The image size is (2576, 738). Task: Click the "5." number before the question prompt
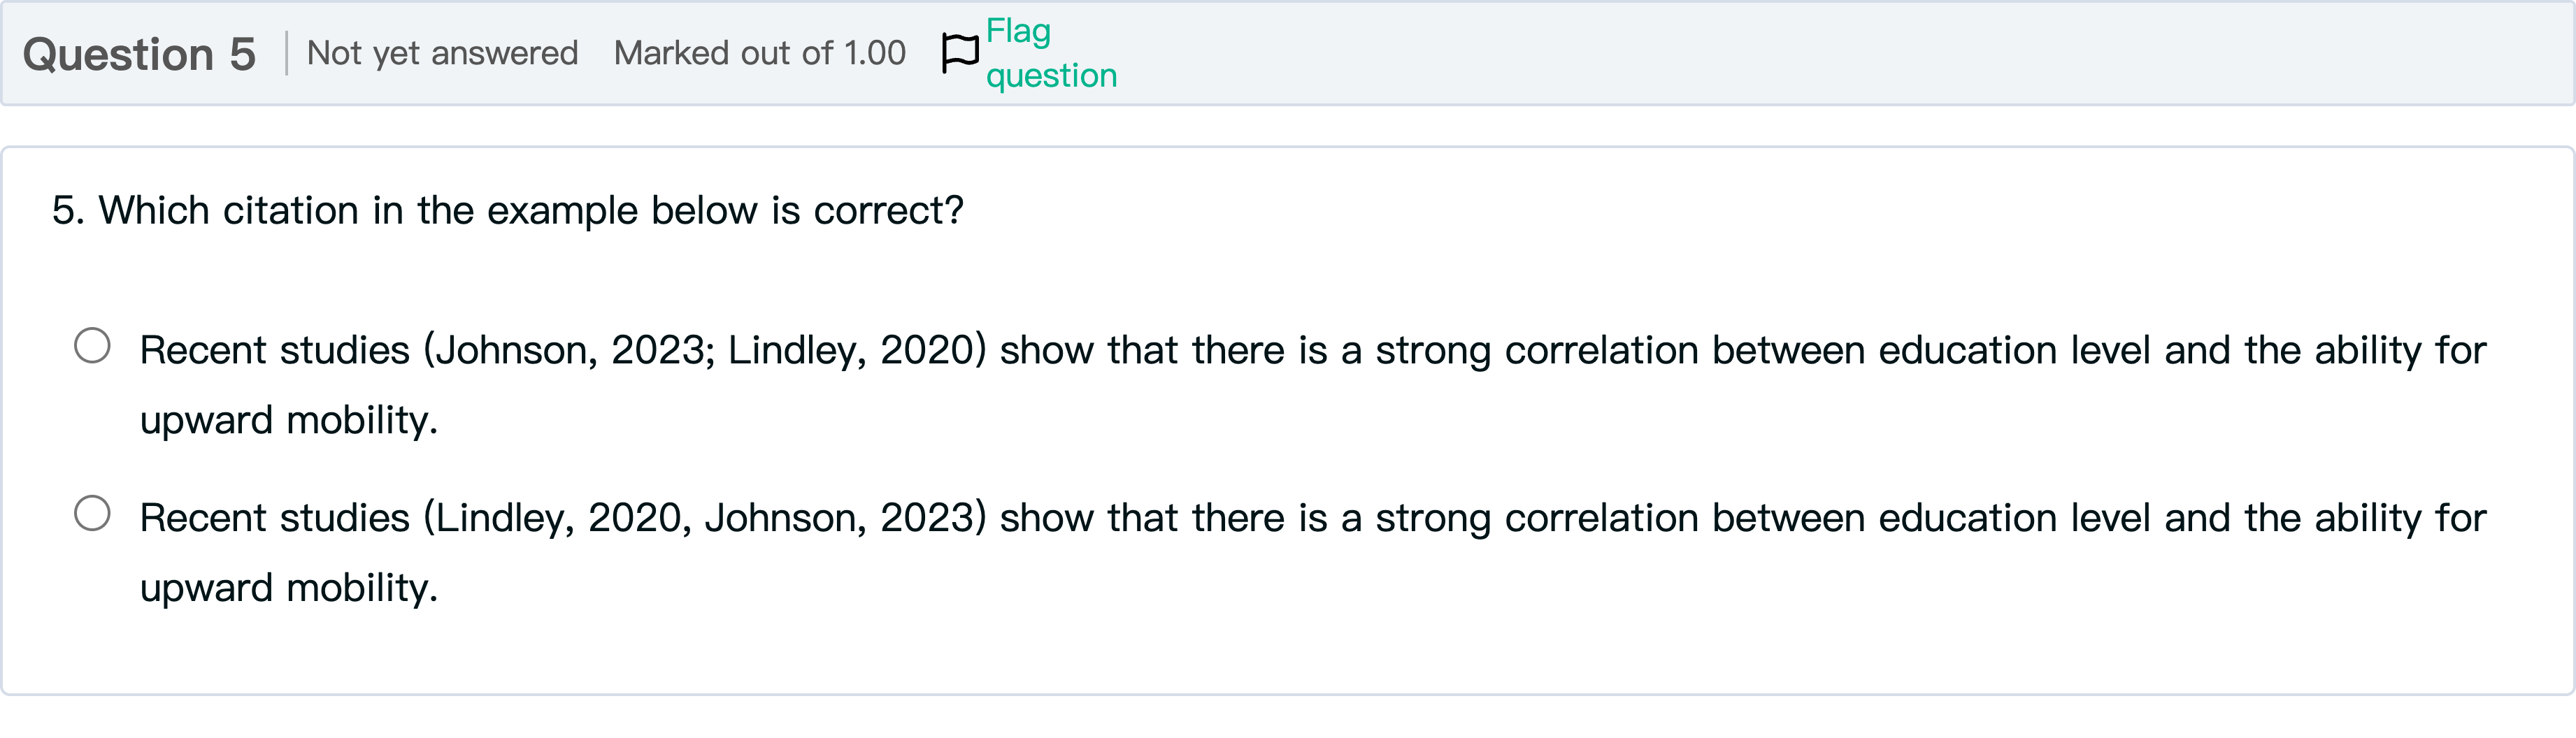point(68,211)
